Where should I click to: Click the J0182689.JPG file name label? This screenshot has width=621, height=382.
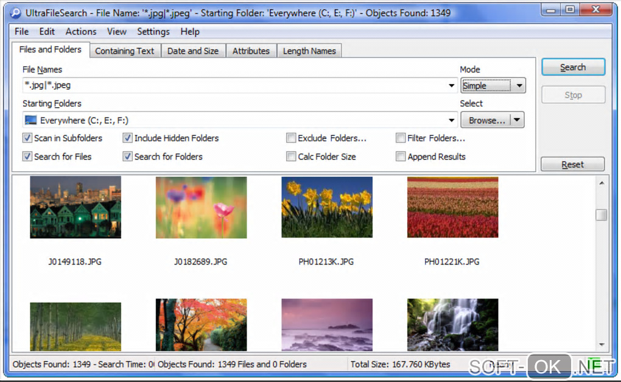pyautogui.click(x=201, y=261)
